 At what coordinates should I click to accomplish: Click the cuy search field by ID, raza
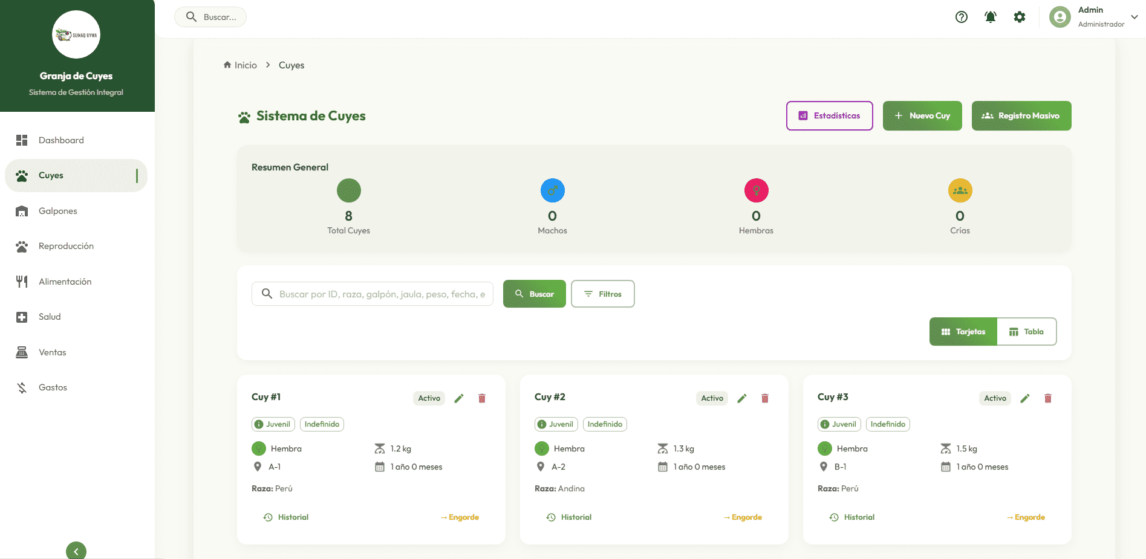click(x=381, y=294)
